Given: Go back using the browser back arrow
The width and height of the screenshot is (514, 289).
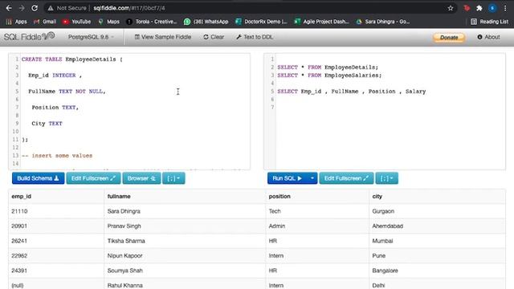Looking at the screenshot, I should click(x=9, y=8).
